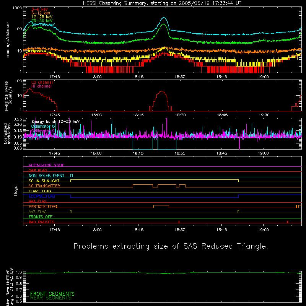The width and height of the screenshot is (306, 306).
Task: Click the Normalized modulation axis label
Action: (x=7, y=133)
